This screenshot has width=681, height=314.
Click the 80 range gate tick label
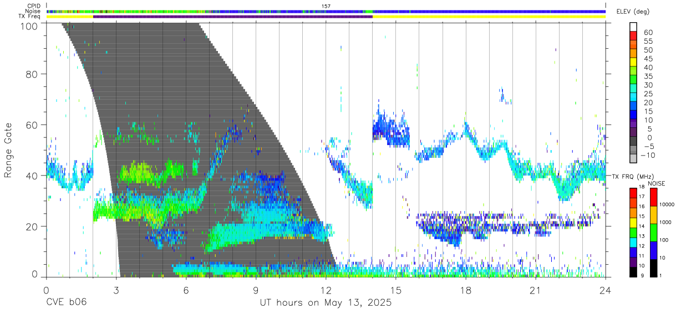pos(32,74)
